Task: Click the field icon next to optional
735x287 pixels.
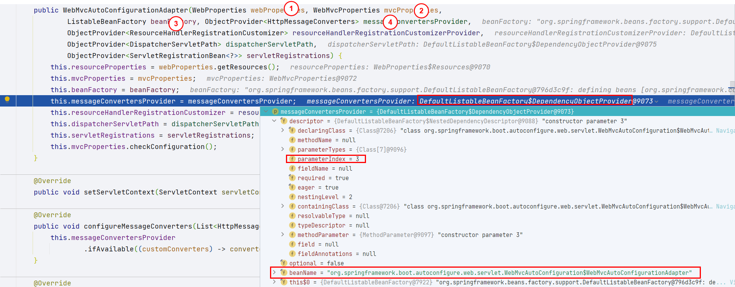Action: coord(284,263)
